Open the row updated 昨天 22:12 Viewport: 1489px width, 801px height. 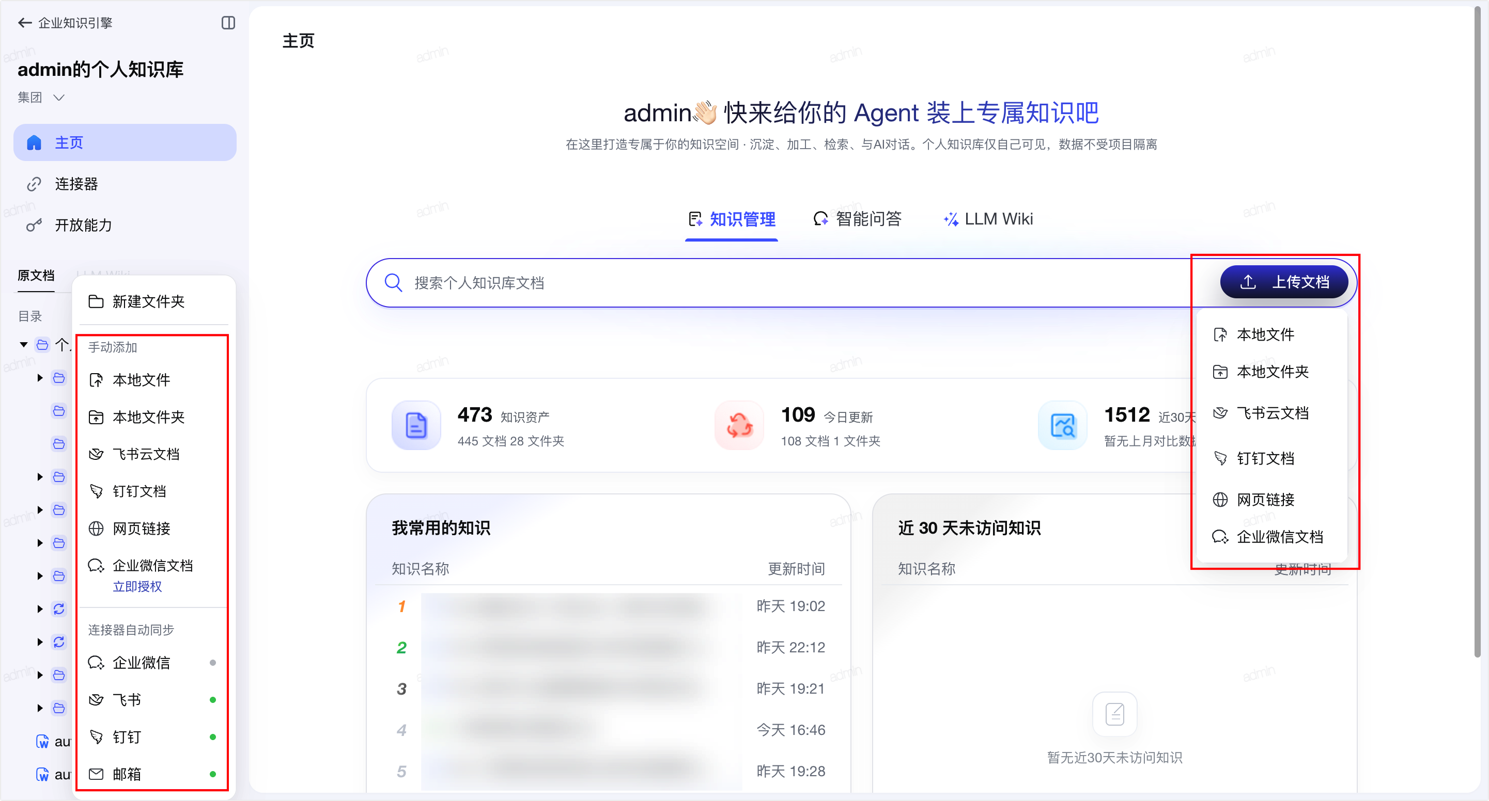pos(609,648)
